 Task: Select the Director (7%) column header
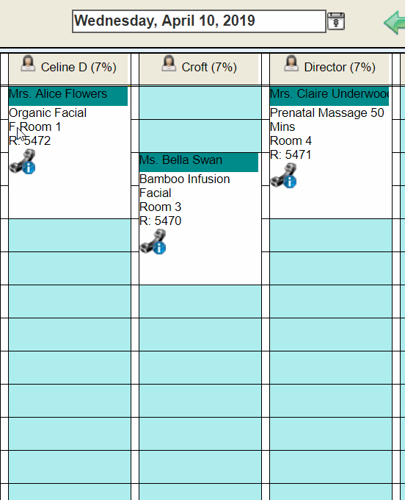coord(329,68)
